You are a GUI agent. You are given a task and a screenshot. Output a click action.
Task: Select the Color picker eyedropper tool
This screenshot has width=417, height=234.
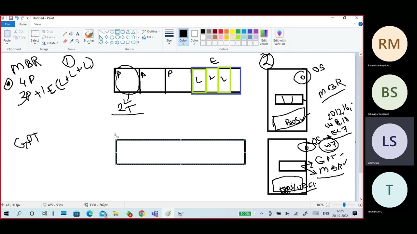point(71,41)
